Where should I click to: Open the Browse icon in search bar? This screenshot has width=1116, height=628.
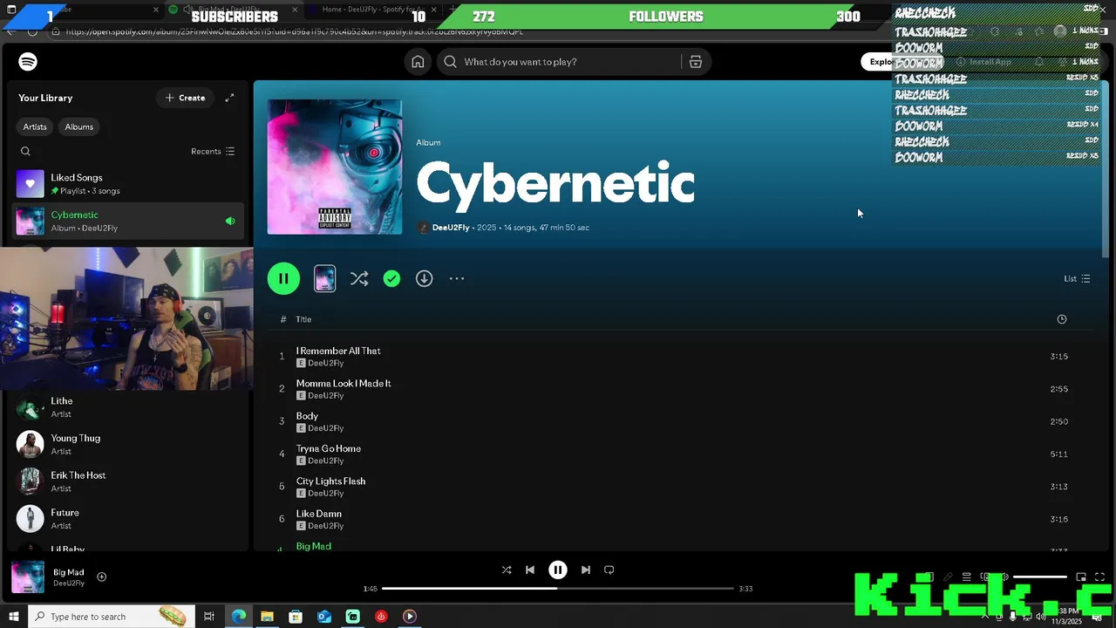(x=696, y=62)
